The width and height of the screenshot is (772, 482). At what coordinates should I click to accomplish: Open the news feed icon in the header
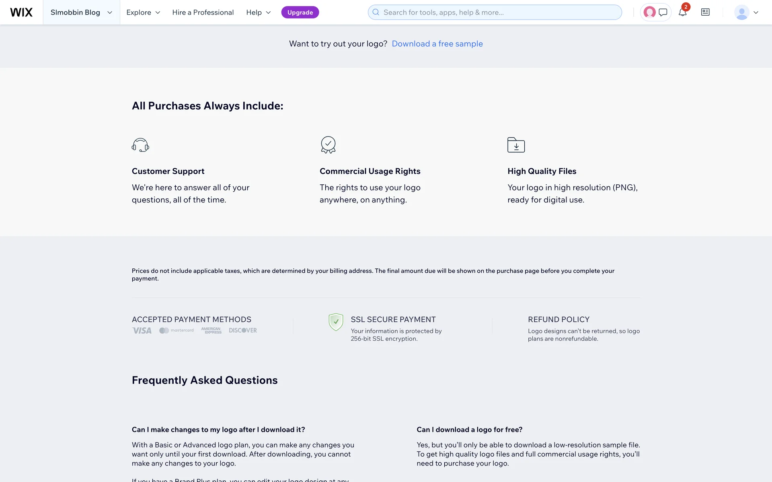705,12
